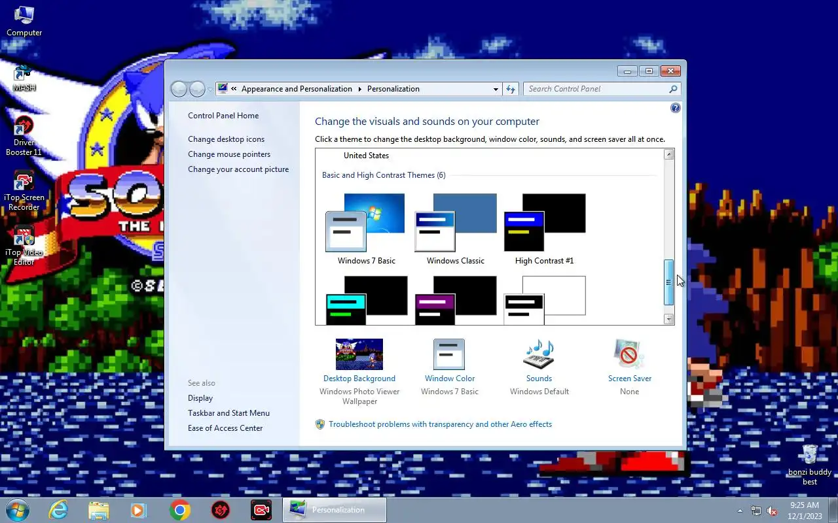Click the United States theme label
Image resolution: width=838 pixels, height=523 pixels.
click(366, 156)
